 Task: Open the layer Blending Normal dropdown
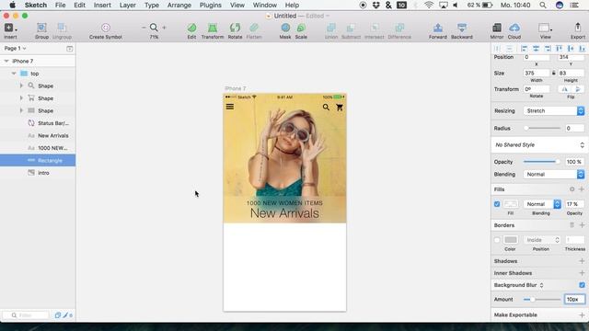(x=554, y=174)
